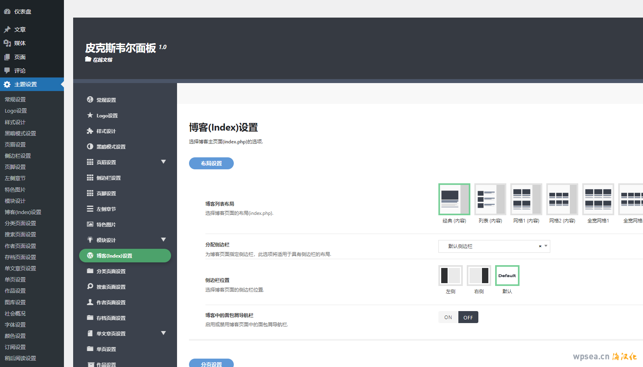The image size is (643, 367).
Task: Expand the 模块设计 submenu arrow
Action: pos(163,240)
